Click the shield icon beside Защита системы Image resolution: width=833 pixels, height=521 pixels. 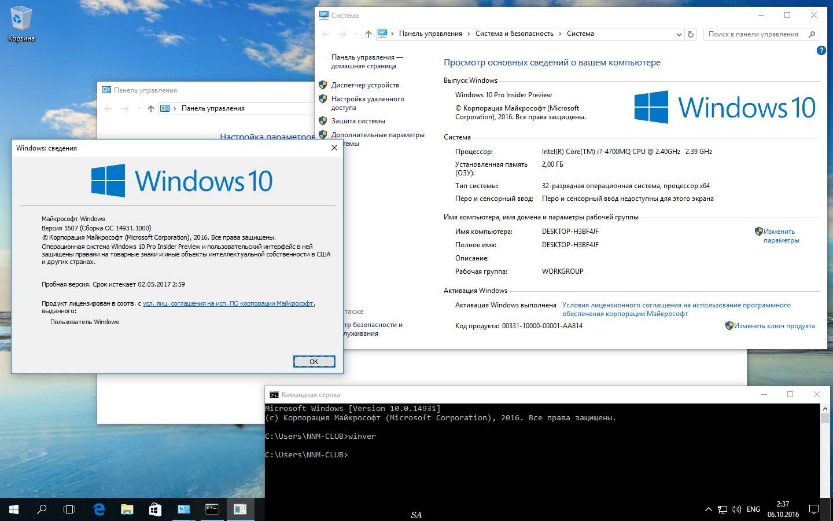[x=323, y=121]
